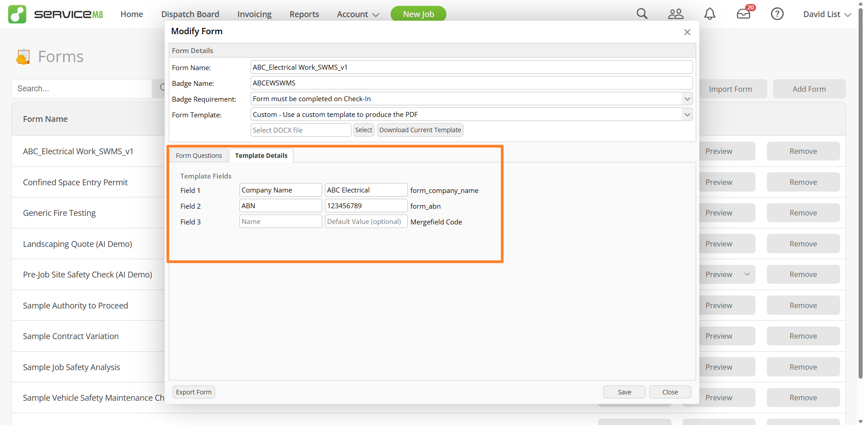Click the Export Form button

pos(194,392)
